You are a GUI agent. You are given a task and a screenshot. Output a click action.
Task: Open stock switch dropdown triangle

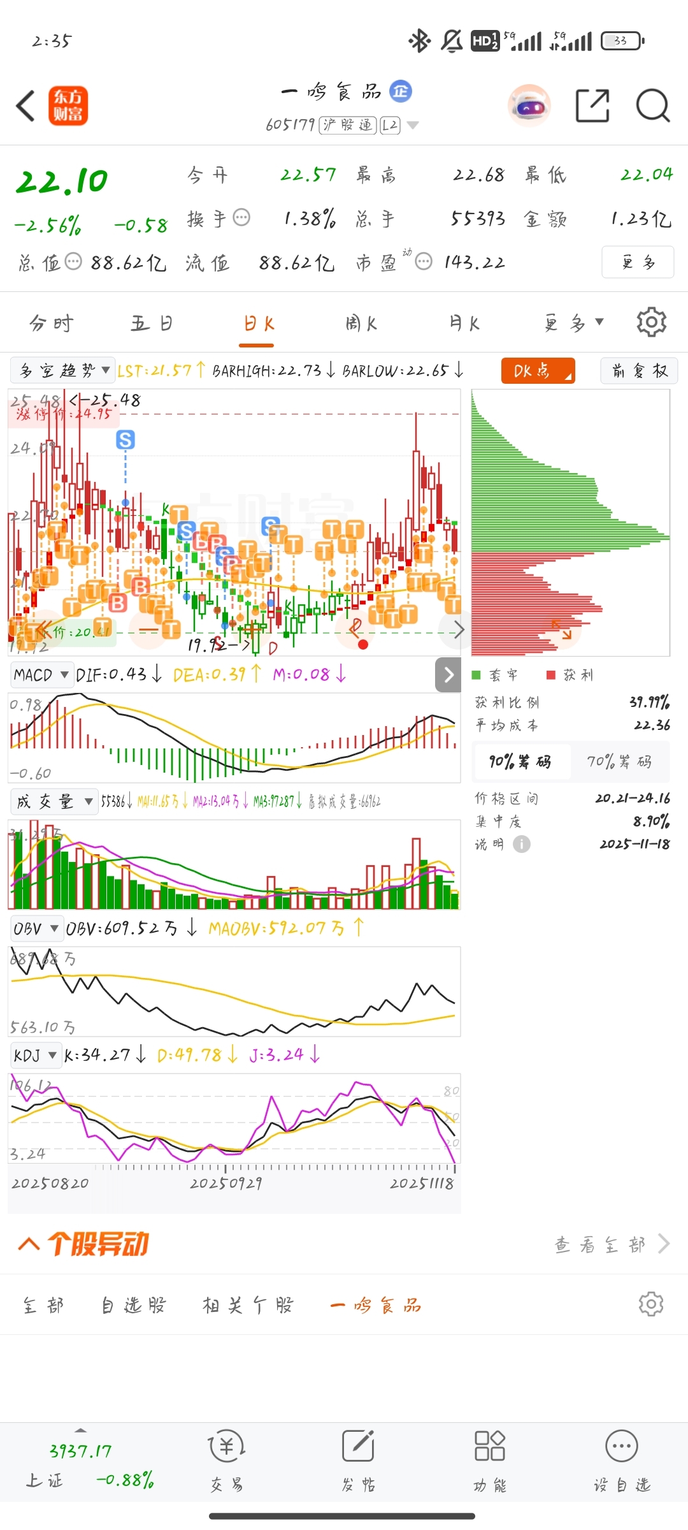(x=413, y=125)
